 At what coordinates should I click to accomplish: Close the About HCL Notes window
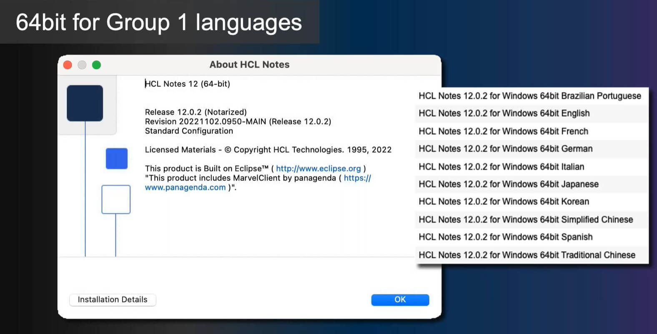pos(68,65)
